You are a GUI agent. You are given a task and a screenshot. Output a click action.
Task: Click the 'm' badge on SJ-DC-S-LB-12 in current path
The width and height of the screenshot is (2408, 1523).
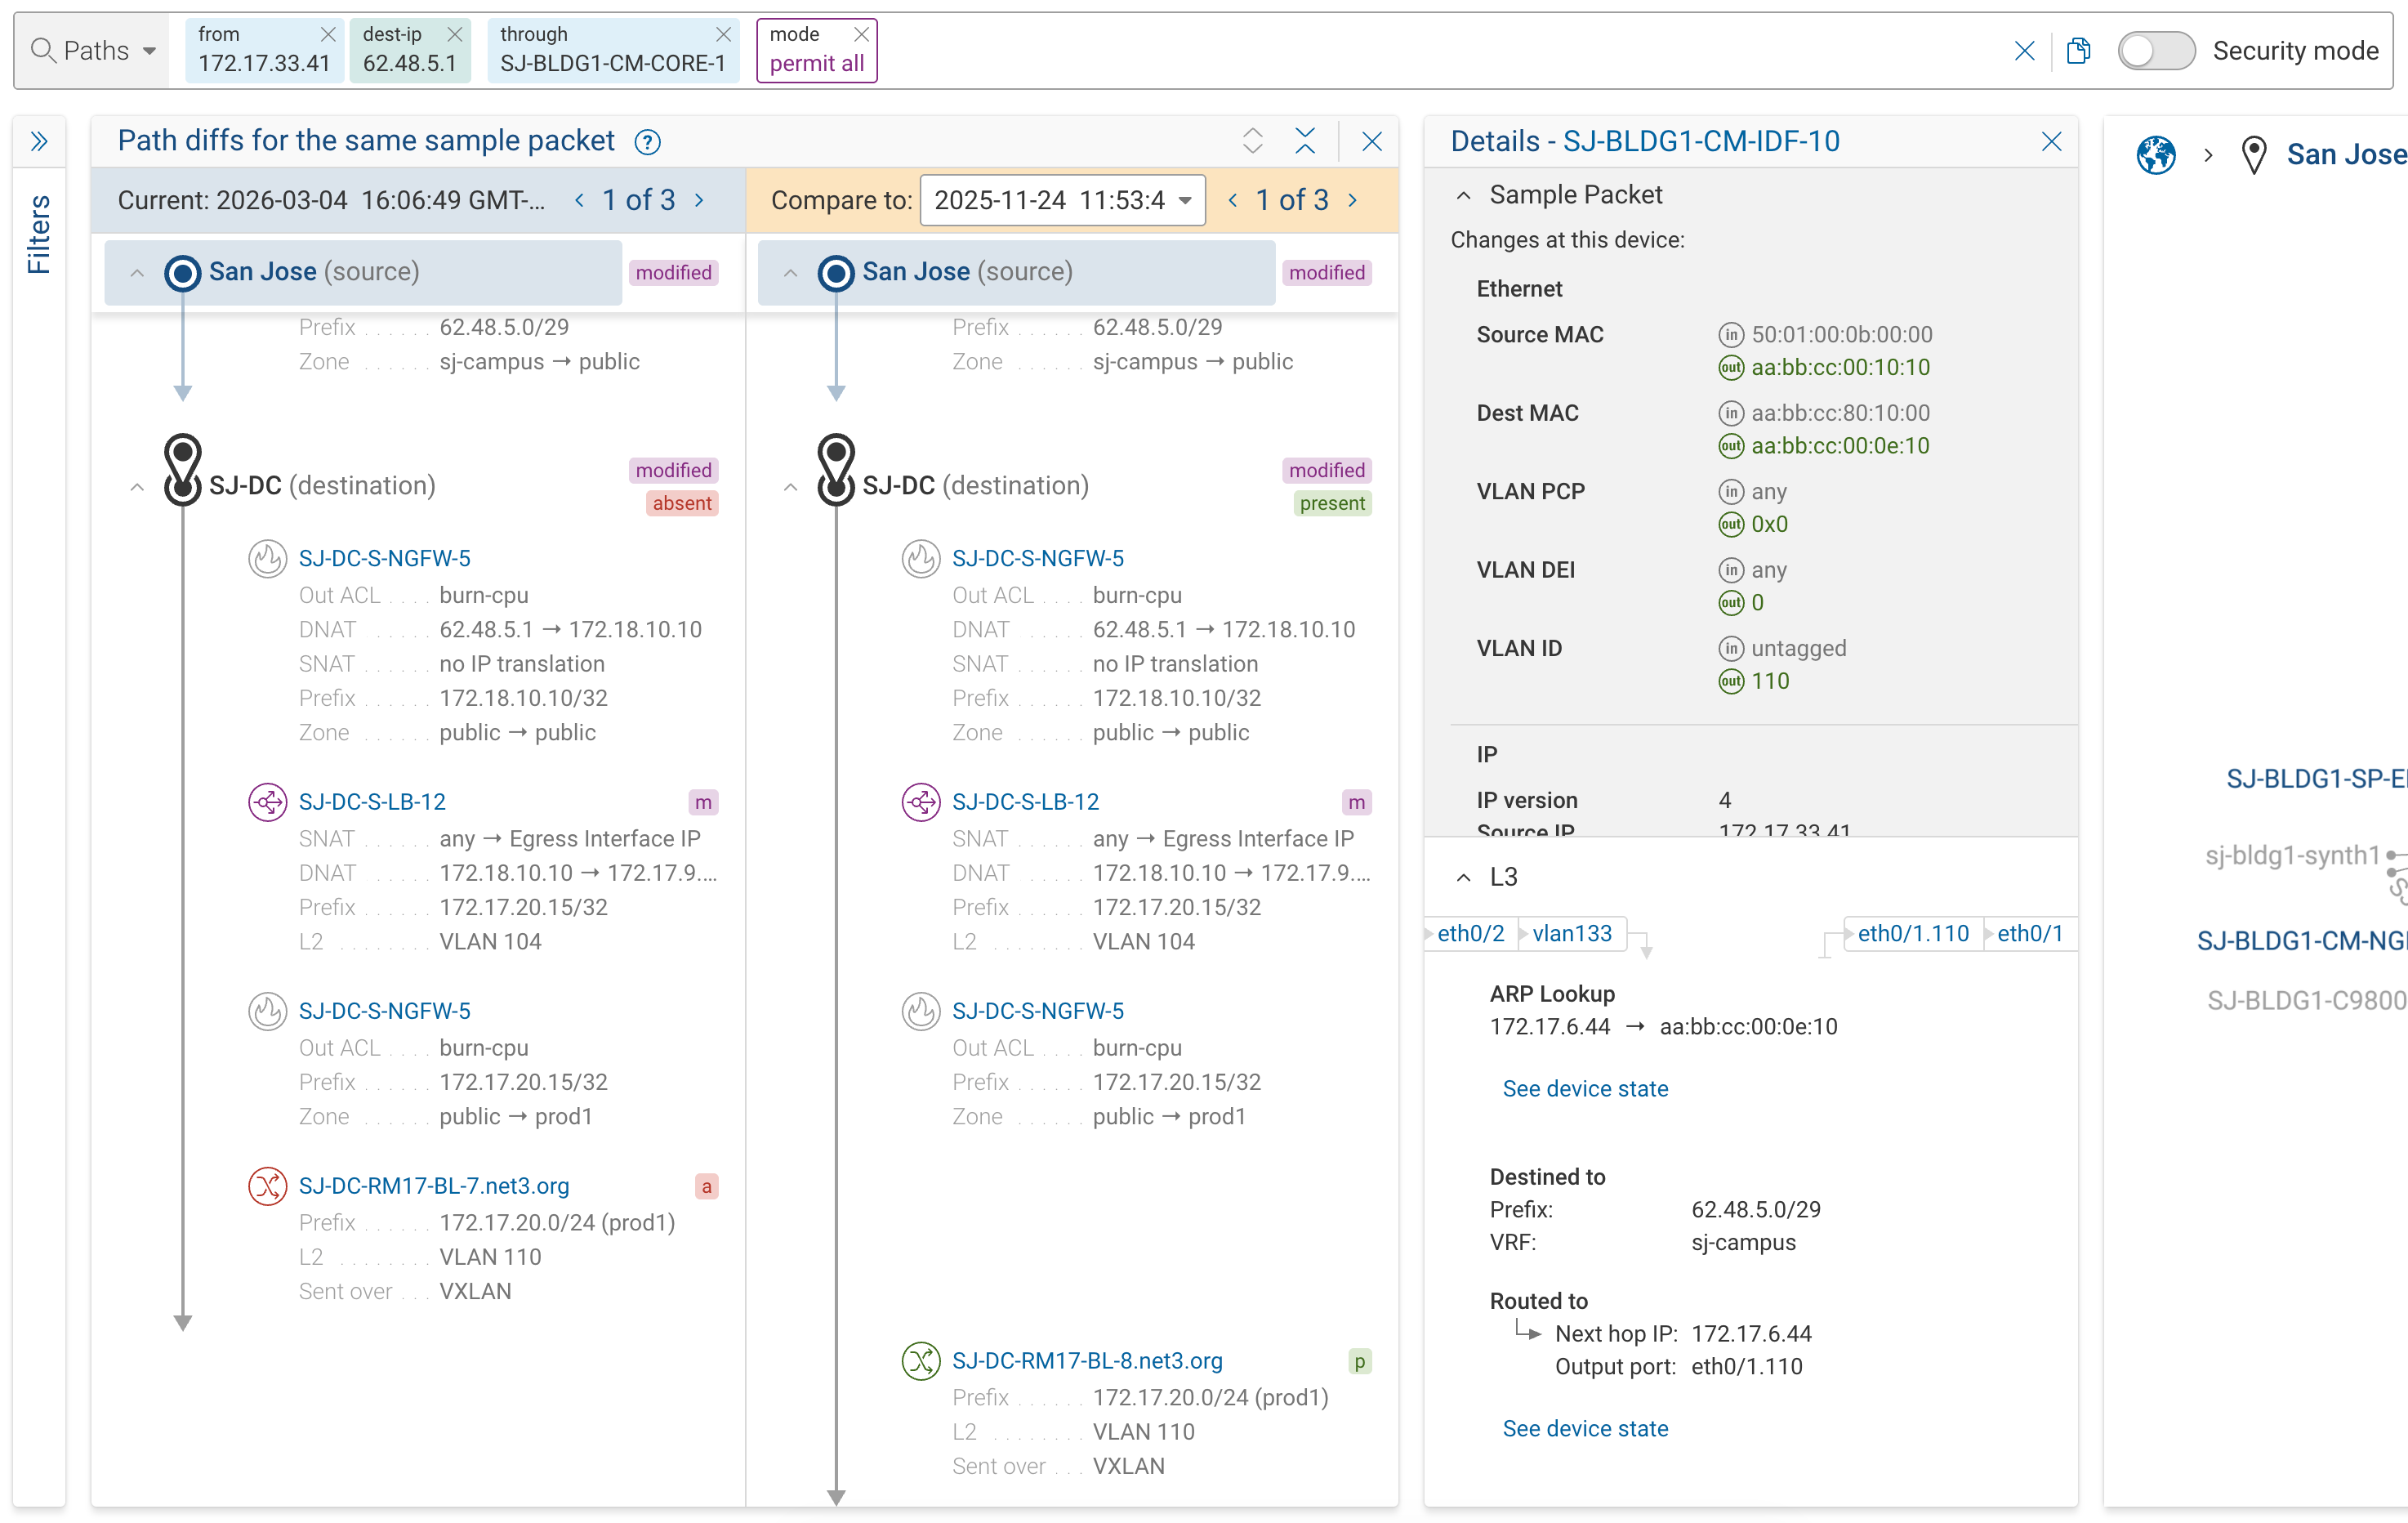pyautogui.click(x=704, y=803)
